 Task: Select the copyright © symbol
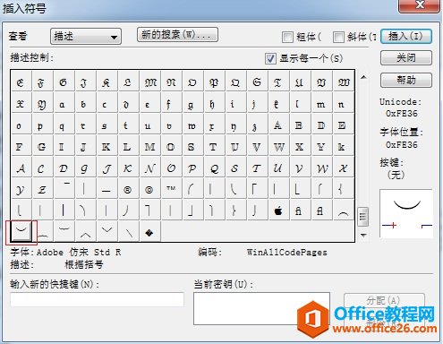[149, 190]
